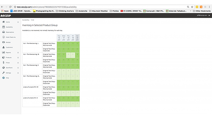This screenshot has height=119, width=212.
Task: Click the Tue 16 JAN column header
Action: pyautogui.click(x=59, y=38)
